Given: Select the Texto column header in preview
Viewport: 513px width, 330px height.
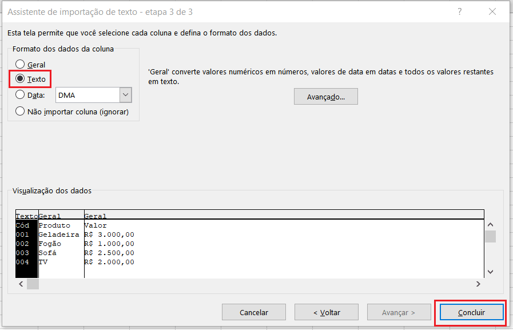Looking at the screenshot, I should [x=26, y=216].
